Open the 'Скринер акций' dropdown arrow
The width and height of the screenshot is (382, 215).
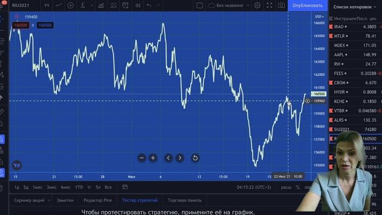click(49, 201)
